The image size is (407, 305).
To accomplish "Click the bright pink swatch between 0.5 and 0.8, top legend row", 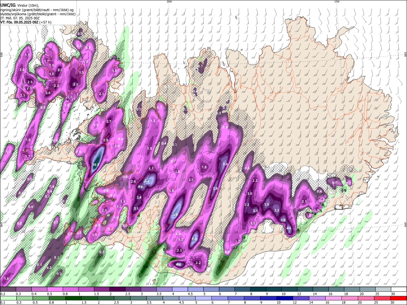I will [55, 289].
